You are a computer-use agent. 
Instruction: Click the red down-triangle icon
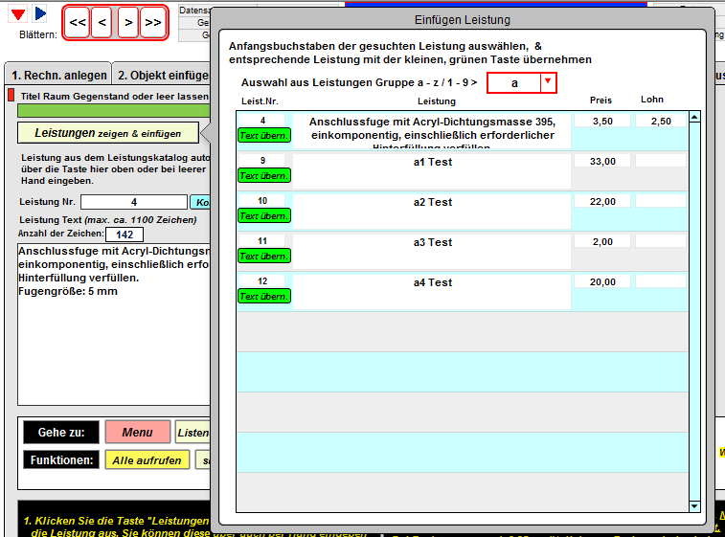(18, 13)
